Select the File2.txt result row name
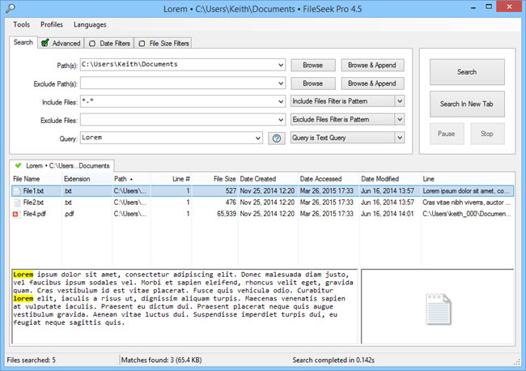This screenshot has height=371, width=526. click(x=33, y=203)
